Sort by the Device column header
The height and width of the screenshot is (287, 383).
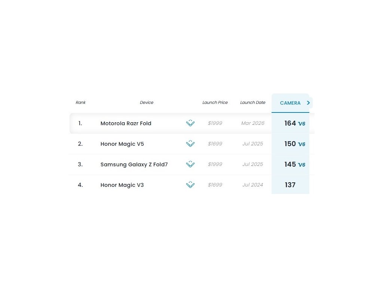(x=147, y=102)
